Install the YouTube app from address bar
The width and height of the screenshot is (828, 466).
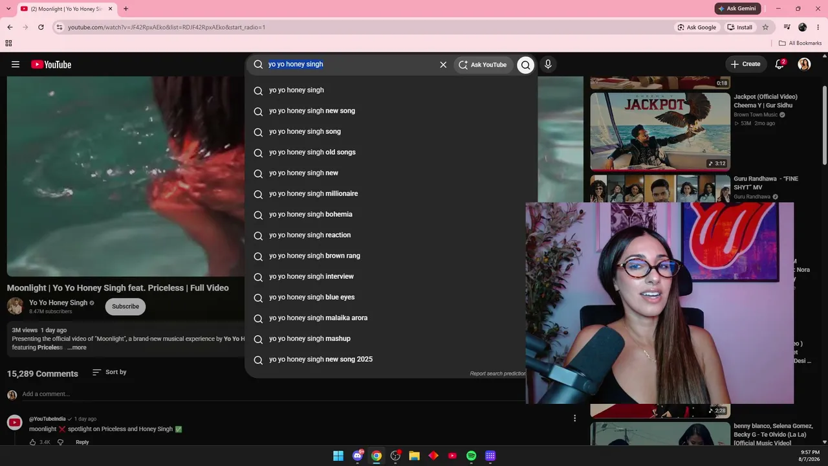[x=740, y=27]
